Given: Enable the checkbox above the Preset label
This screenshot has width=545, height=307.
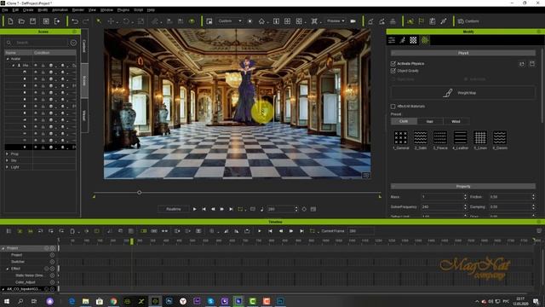Looking at the screenshot, I should [393, 106].
